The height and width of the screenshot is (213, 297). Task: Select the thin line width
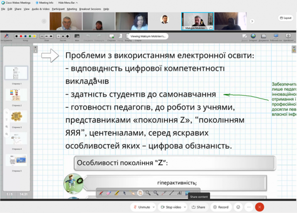[42, 36]
